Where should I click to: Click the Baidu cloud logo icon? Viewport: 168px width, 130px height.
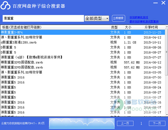[x=5, y=6]
